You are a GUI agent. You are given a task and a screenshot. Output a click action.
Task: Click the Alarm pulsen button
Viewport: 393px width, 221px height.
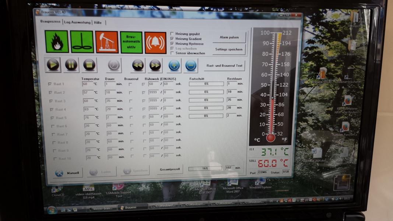(229, 37)
